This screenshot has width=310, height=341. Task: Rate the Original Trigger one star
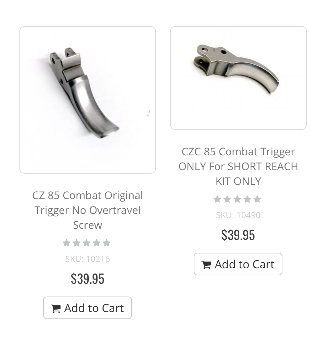click(x=66, y=243)
